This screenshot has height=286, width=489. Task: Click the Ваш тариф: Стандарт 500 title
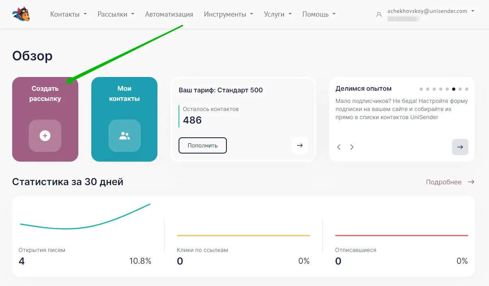pos(221,90)
